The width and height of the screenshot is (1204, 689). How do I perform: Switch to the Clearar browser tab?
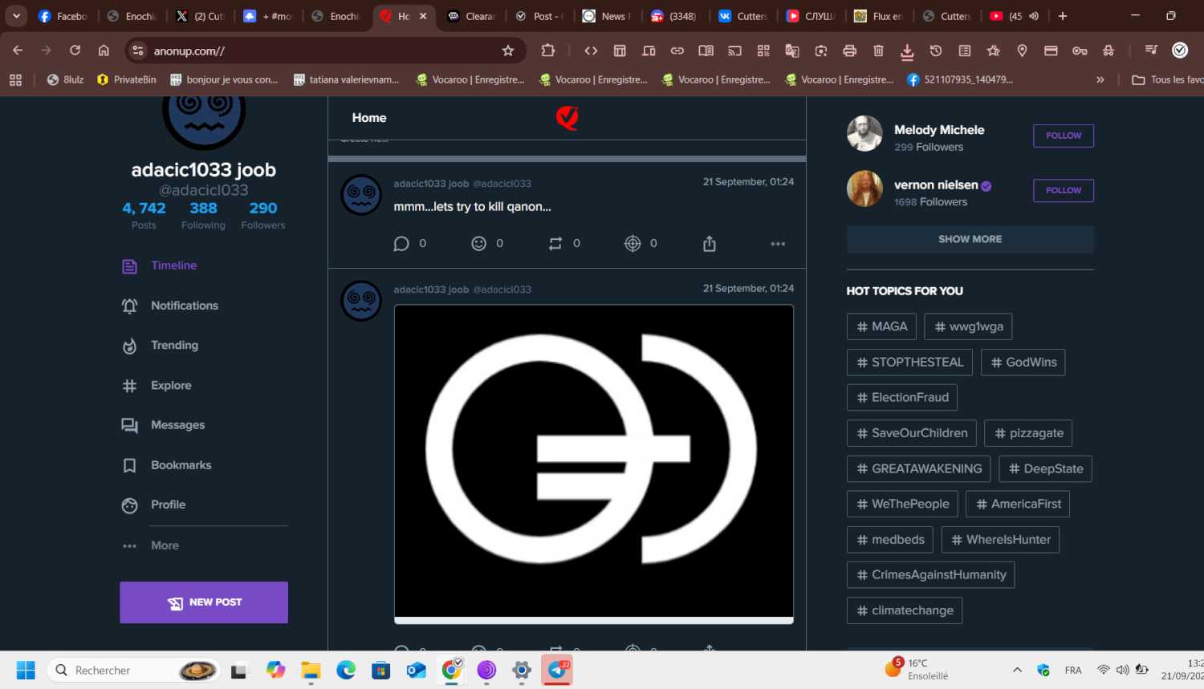[x=474, y=16]
